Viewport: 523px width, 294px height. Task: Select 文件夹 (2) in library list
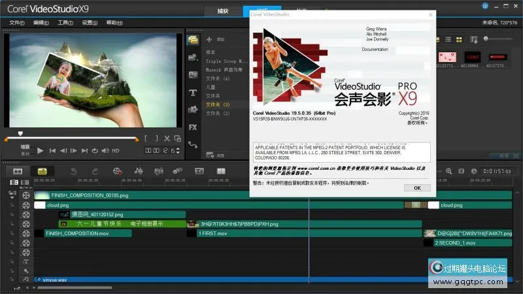(x=218, y=113)
